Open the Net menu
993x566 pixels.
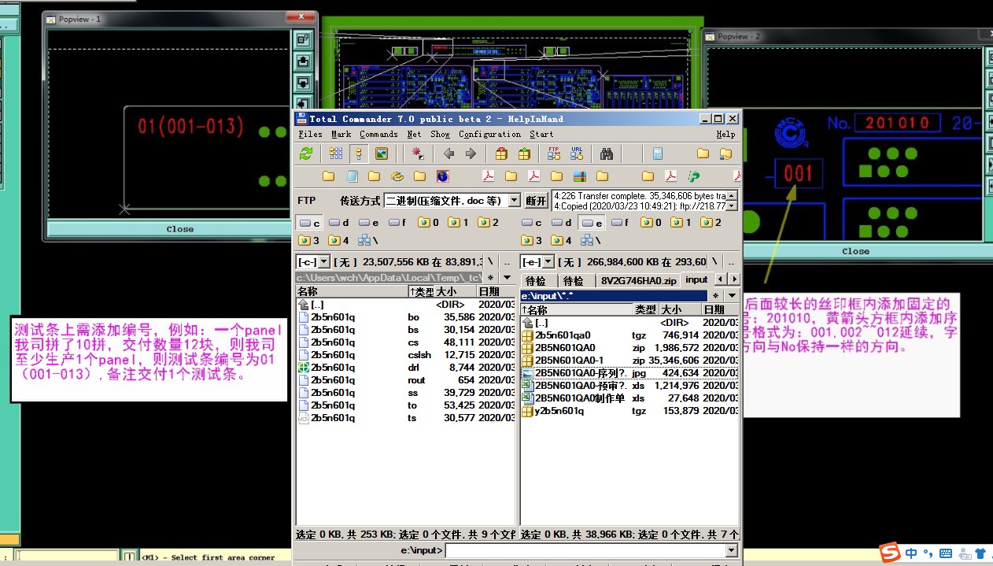(414, 135)
